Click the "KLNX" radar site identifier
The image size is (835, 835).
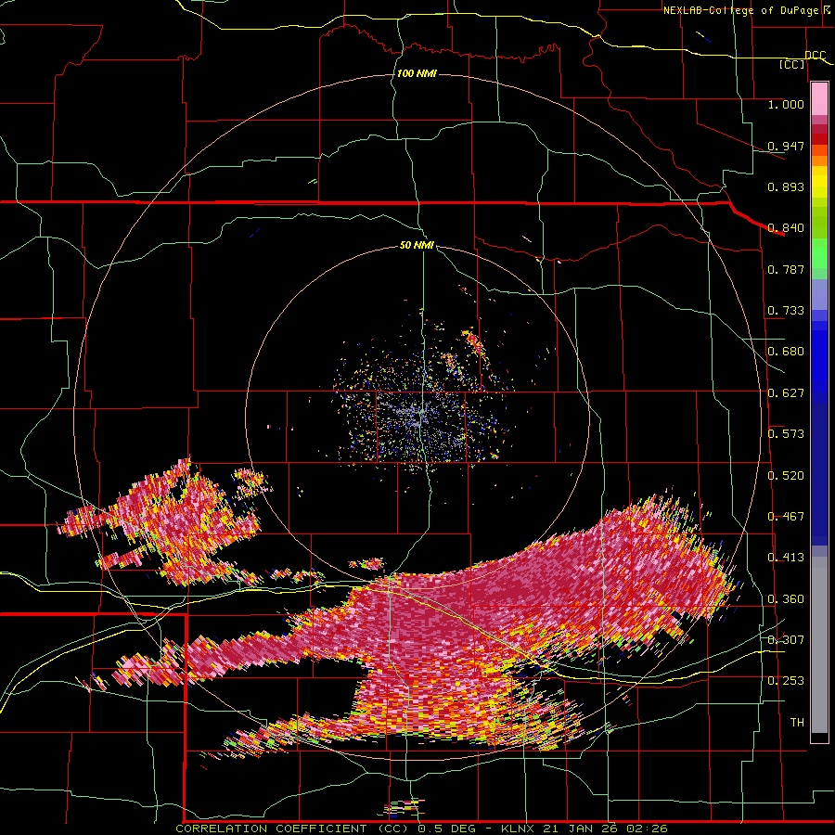coord(519,829)
